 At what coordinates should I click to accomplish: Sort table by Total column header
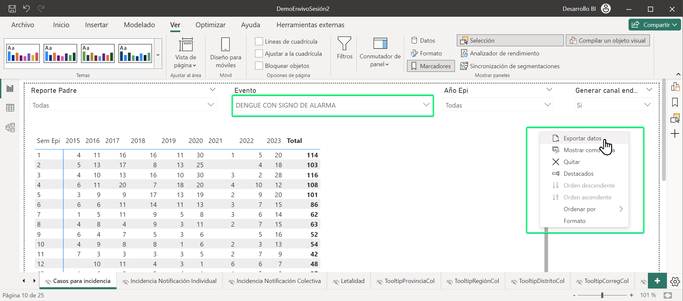[x=294, y=141]
